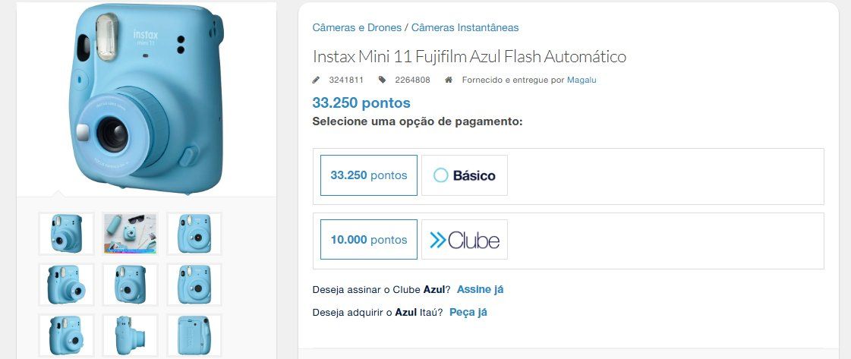Click the Peça já link
This screenshot has height=359, width=851.
(468, 313)
